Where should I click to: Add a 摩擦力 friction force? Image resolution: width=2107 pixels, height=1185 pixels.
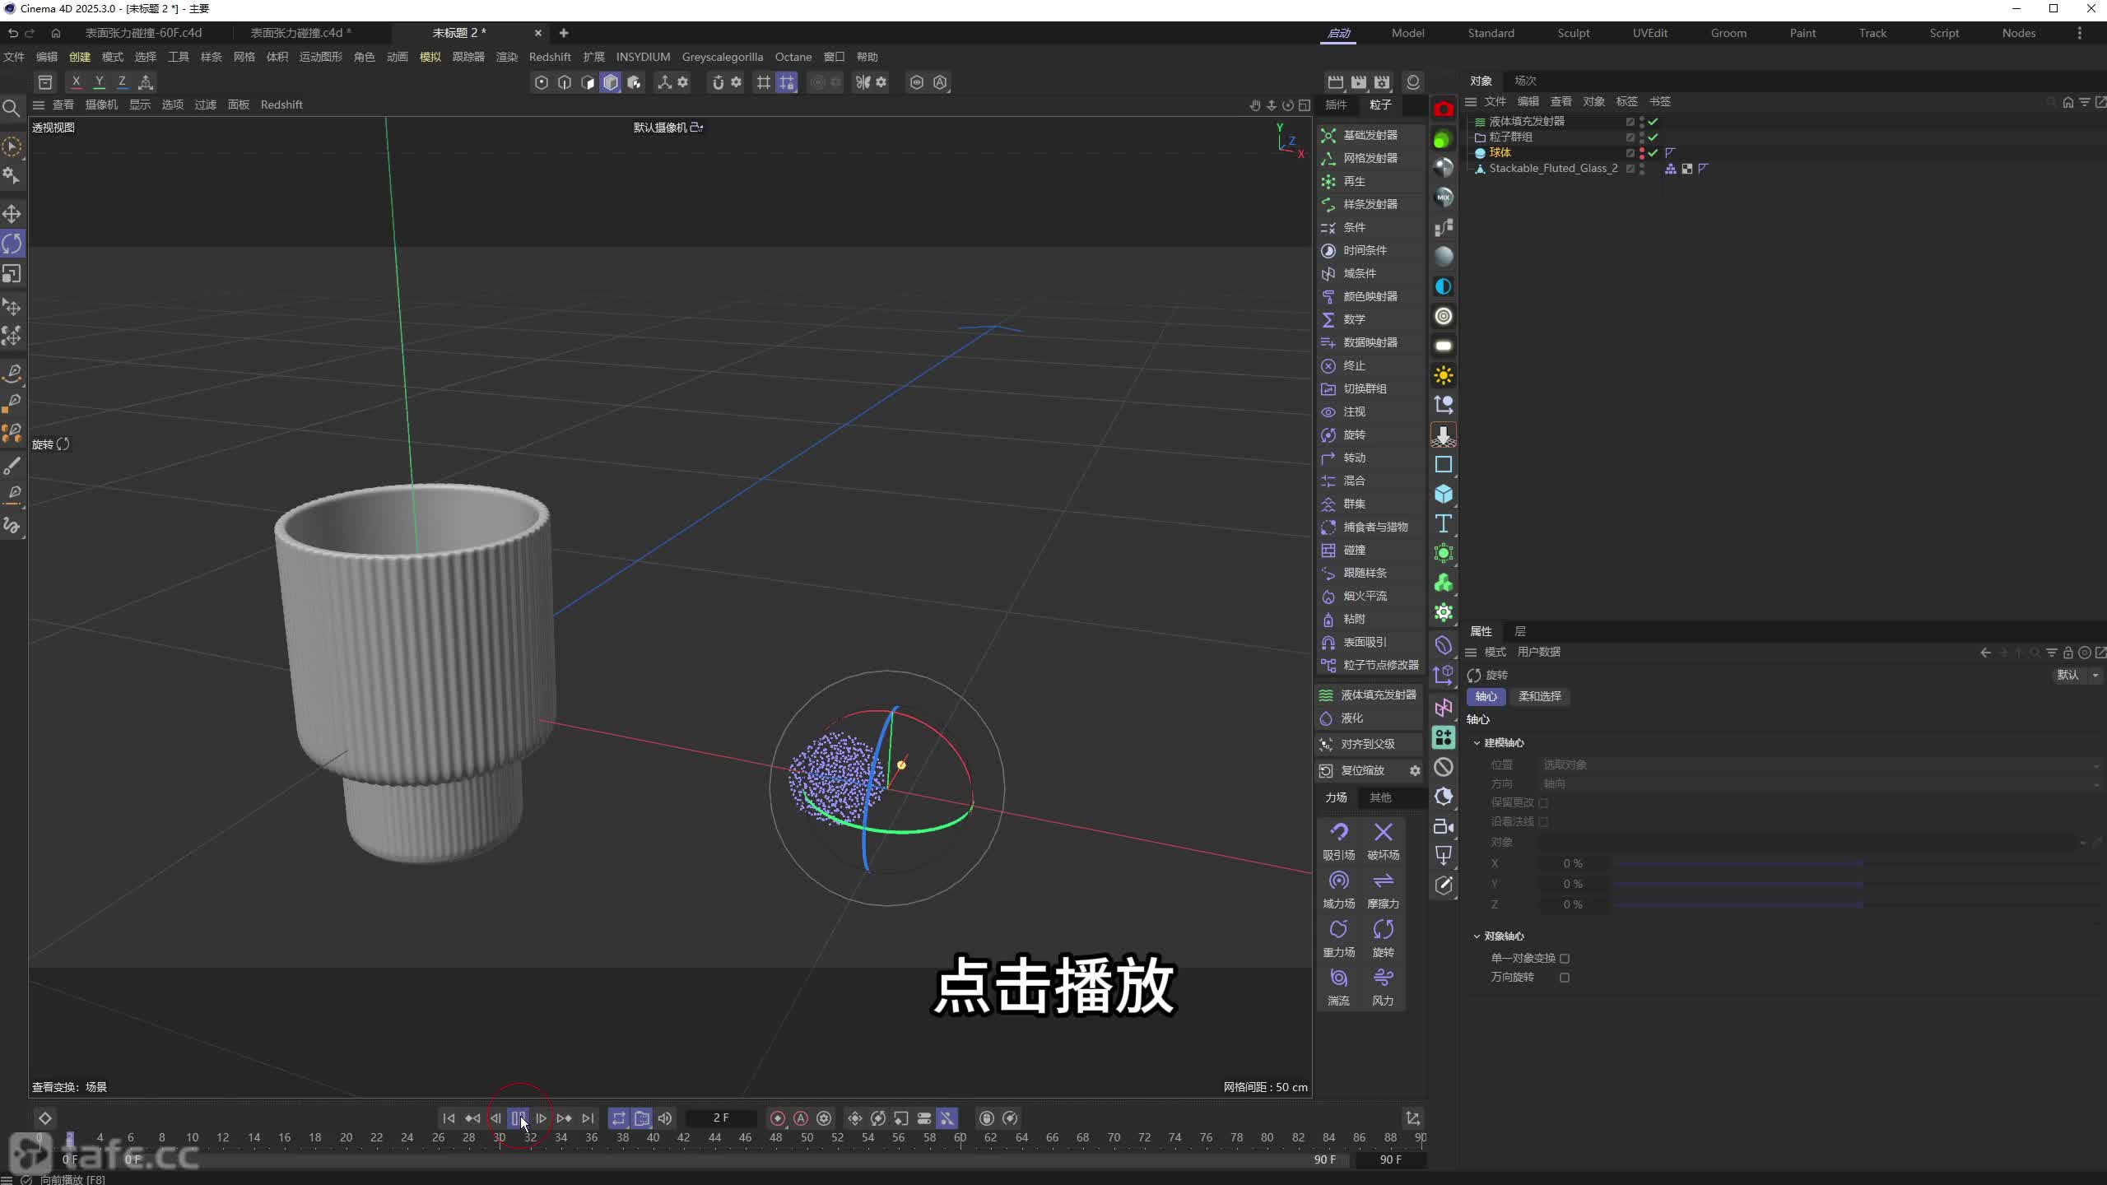click(1383, 890)
